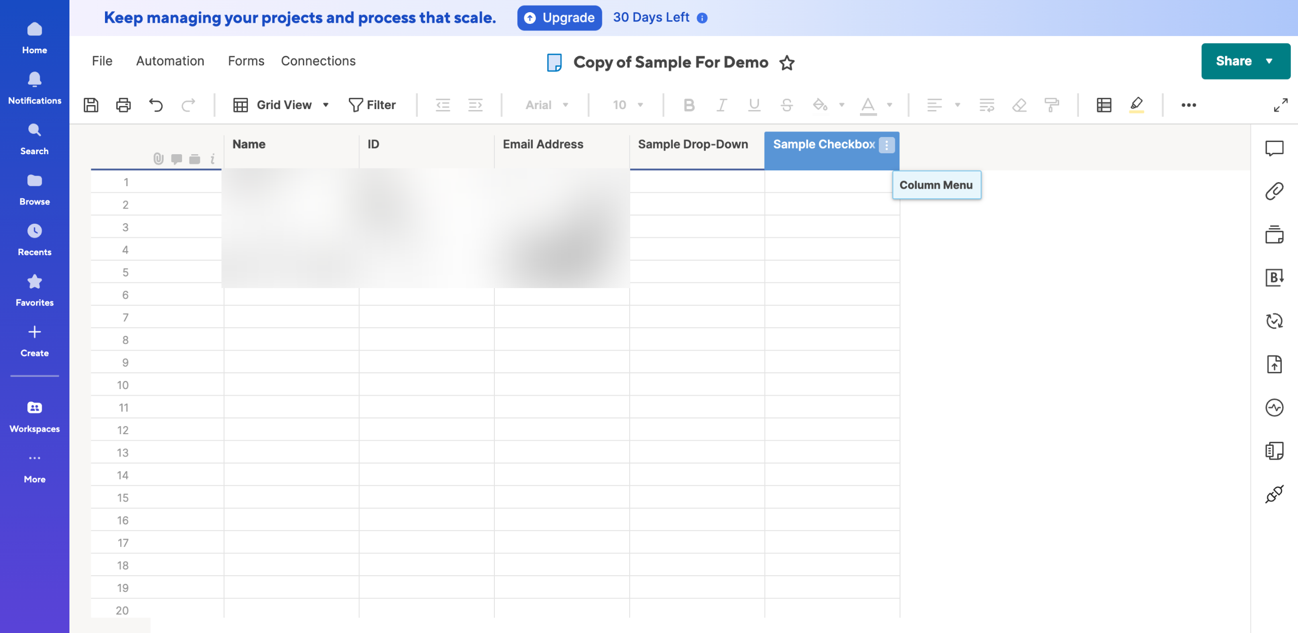Open the Sample Checkbox column menu
Screen dimensions: 1298x633
tap(886, 145)
